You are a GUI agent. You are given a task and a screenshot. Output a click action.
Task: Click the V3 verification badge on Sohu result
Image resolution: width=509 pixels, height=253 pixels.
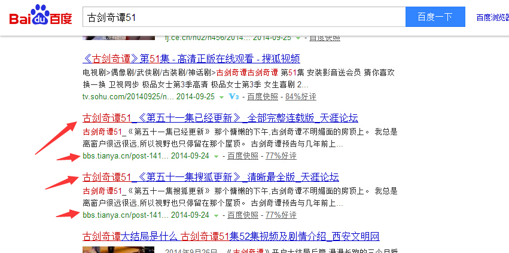tap(234, 96)
